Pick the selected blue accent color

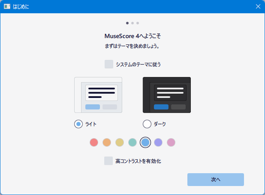pyautogui.click(x=145, y=142)
